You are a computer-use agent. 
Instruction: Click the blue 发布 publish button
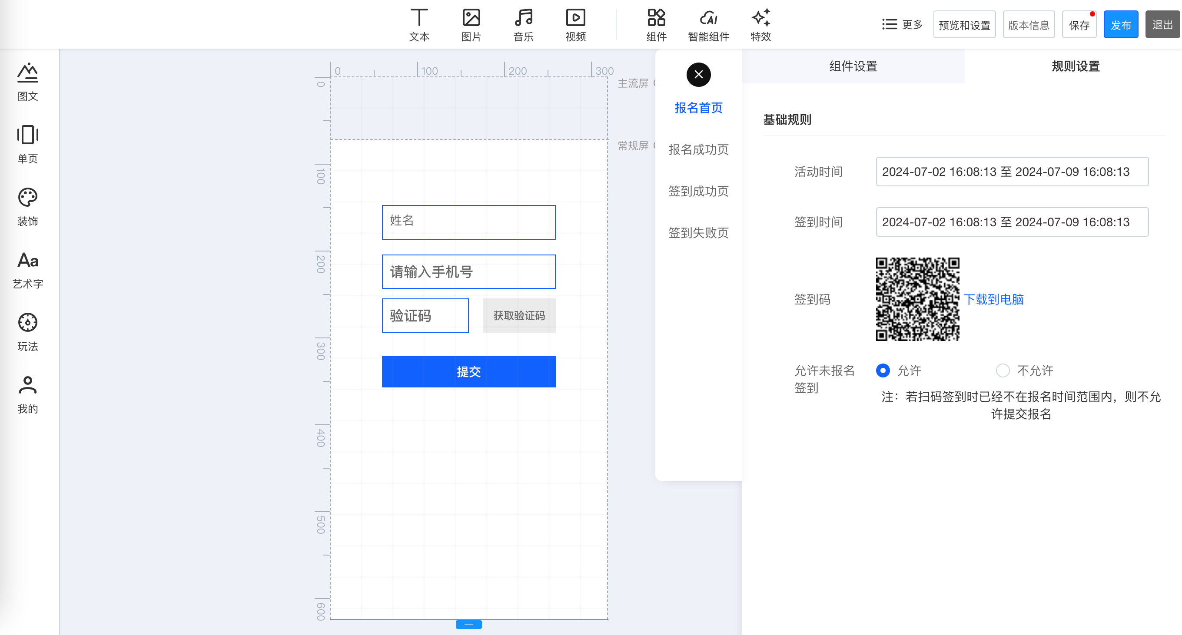coord(1121,25)
